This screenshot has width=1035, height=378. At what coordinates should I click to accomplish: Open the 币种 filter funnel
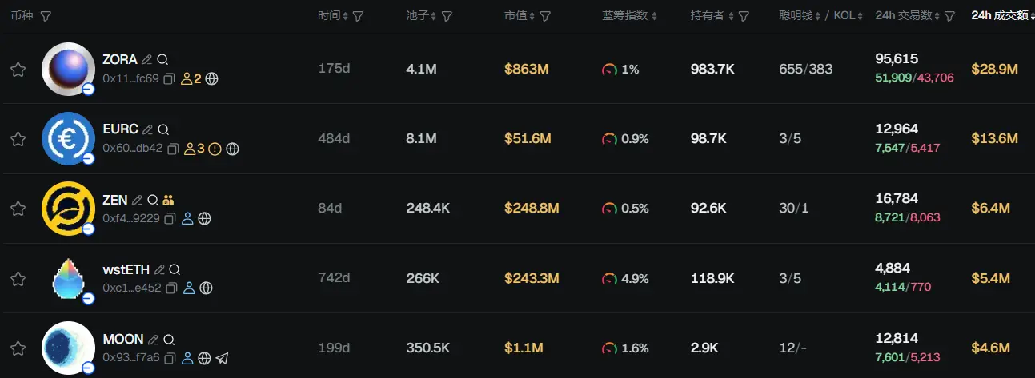click(x=46, y=16)
